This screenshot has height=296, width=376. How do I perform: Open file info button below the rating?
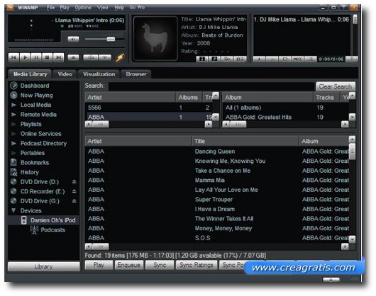click(x=202, y=59)
